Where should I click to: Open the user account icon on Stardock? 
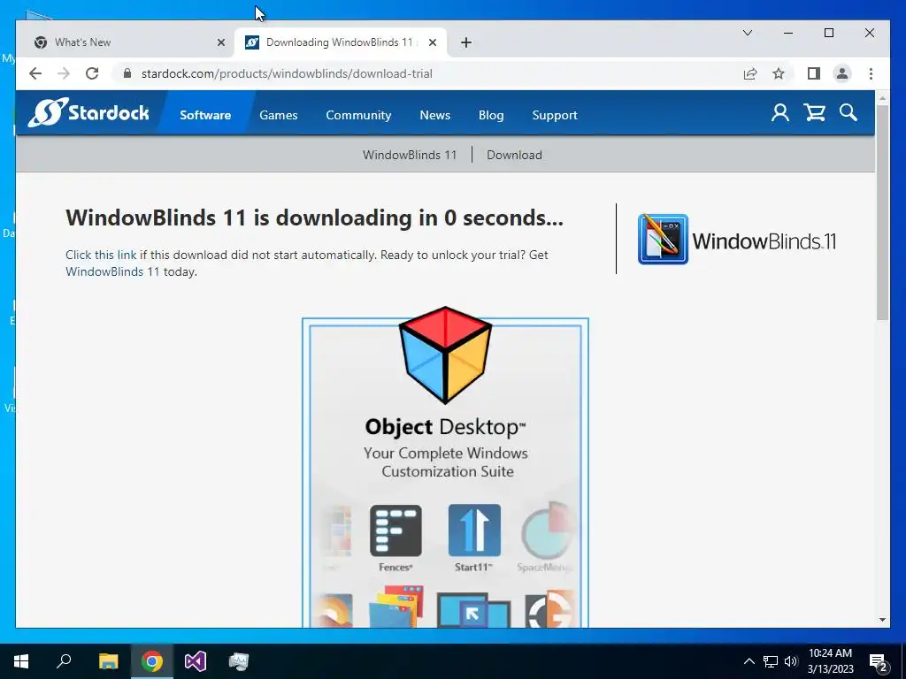780,112
